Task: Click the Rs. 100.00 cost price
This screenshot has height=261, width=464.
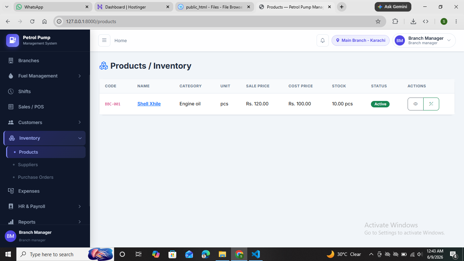Action: (300, 104)
